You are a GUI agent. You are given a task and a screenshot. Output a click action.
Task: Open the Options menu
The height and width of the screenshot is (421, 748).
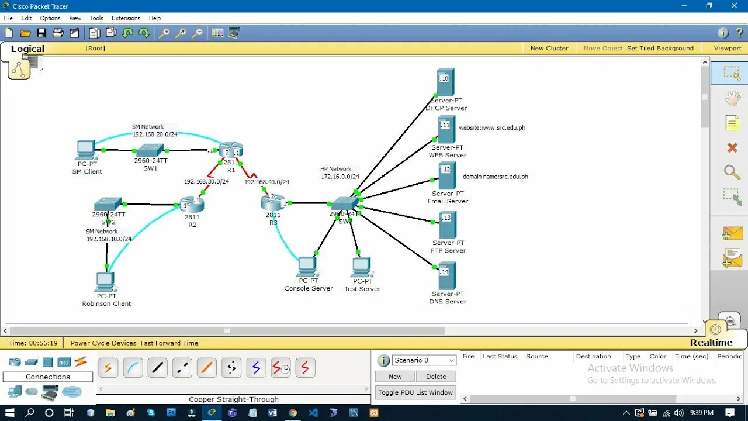pos(50,18)
